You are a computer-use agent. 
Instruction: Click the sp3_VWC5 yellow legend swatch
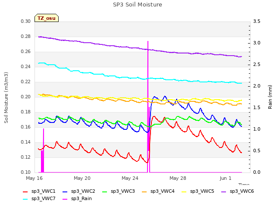tap(184, 191)
